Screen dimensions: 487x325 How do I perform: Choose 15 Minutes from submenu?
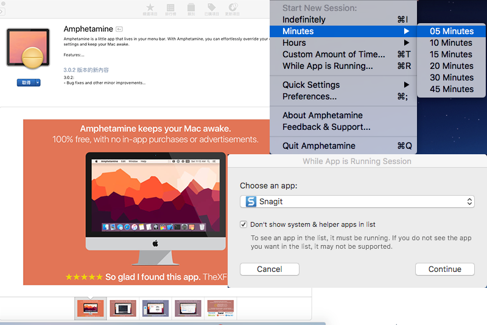click(451, 54)
